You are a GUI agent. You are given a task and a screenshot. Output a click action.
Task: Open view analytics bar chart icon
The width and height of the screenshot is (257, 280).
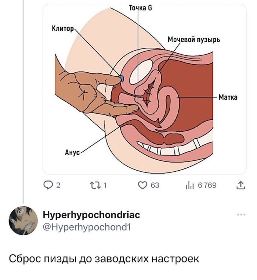tap(190, 186)
